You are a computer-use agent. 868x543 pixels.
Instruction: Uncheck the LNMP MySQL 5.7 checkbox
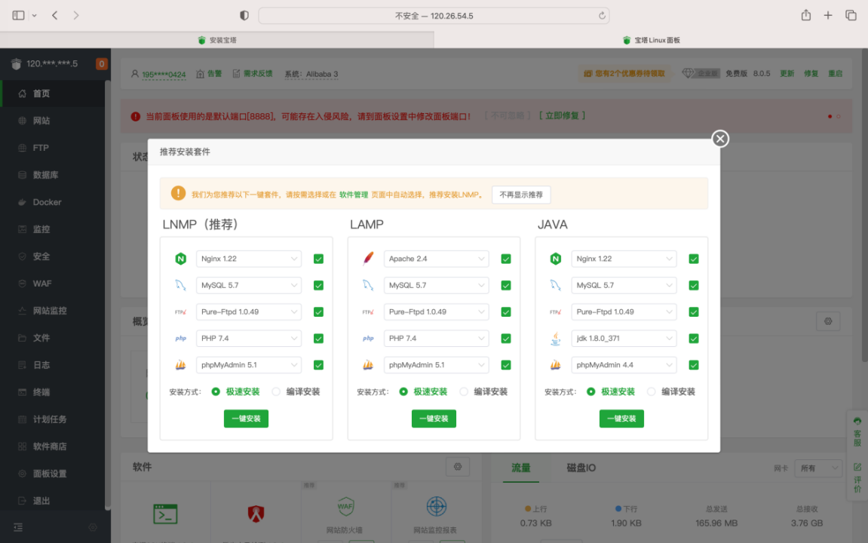pos(318,285)
